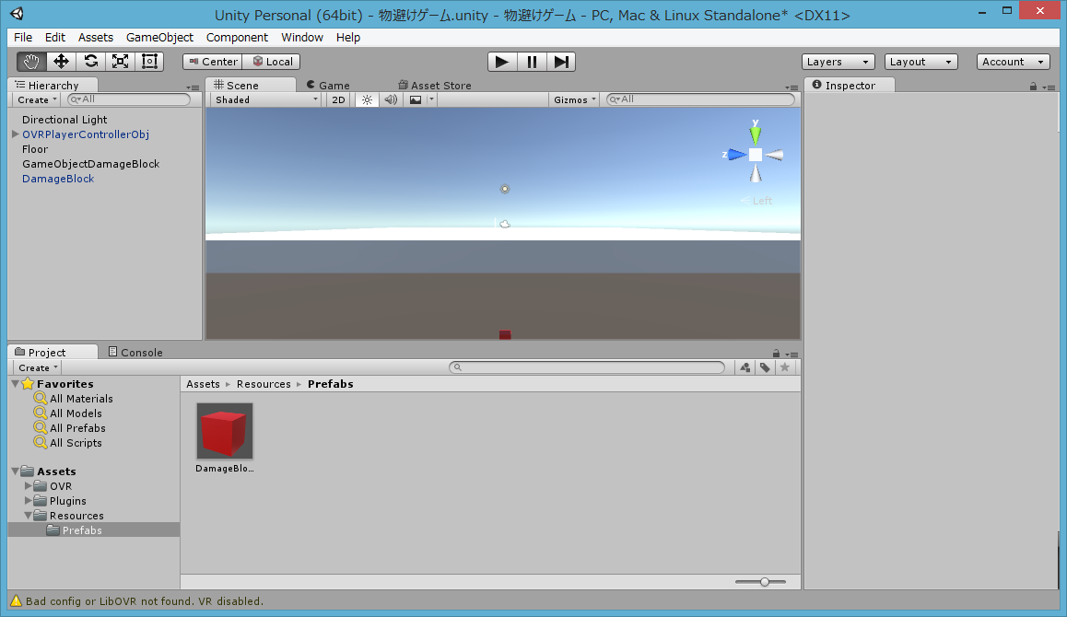The image size is (1067, 617).
Task: Select the Scale tool
Action: [120, 61]
